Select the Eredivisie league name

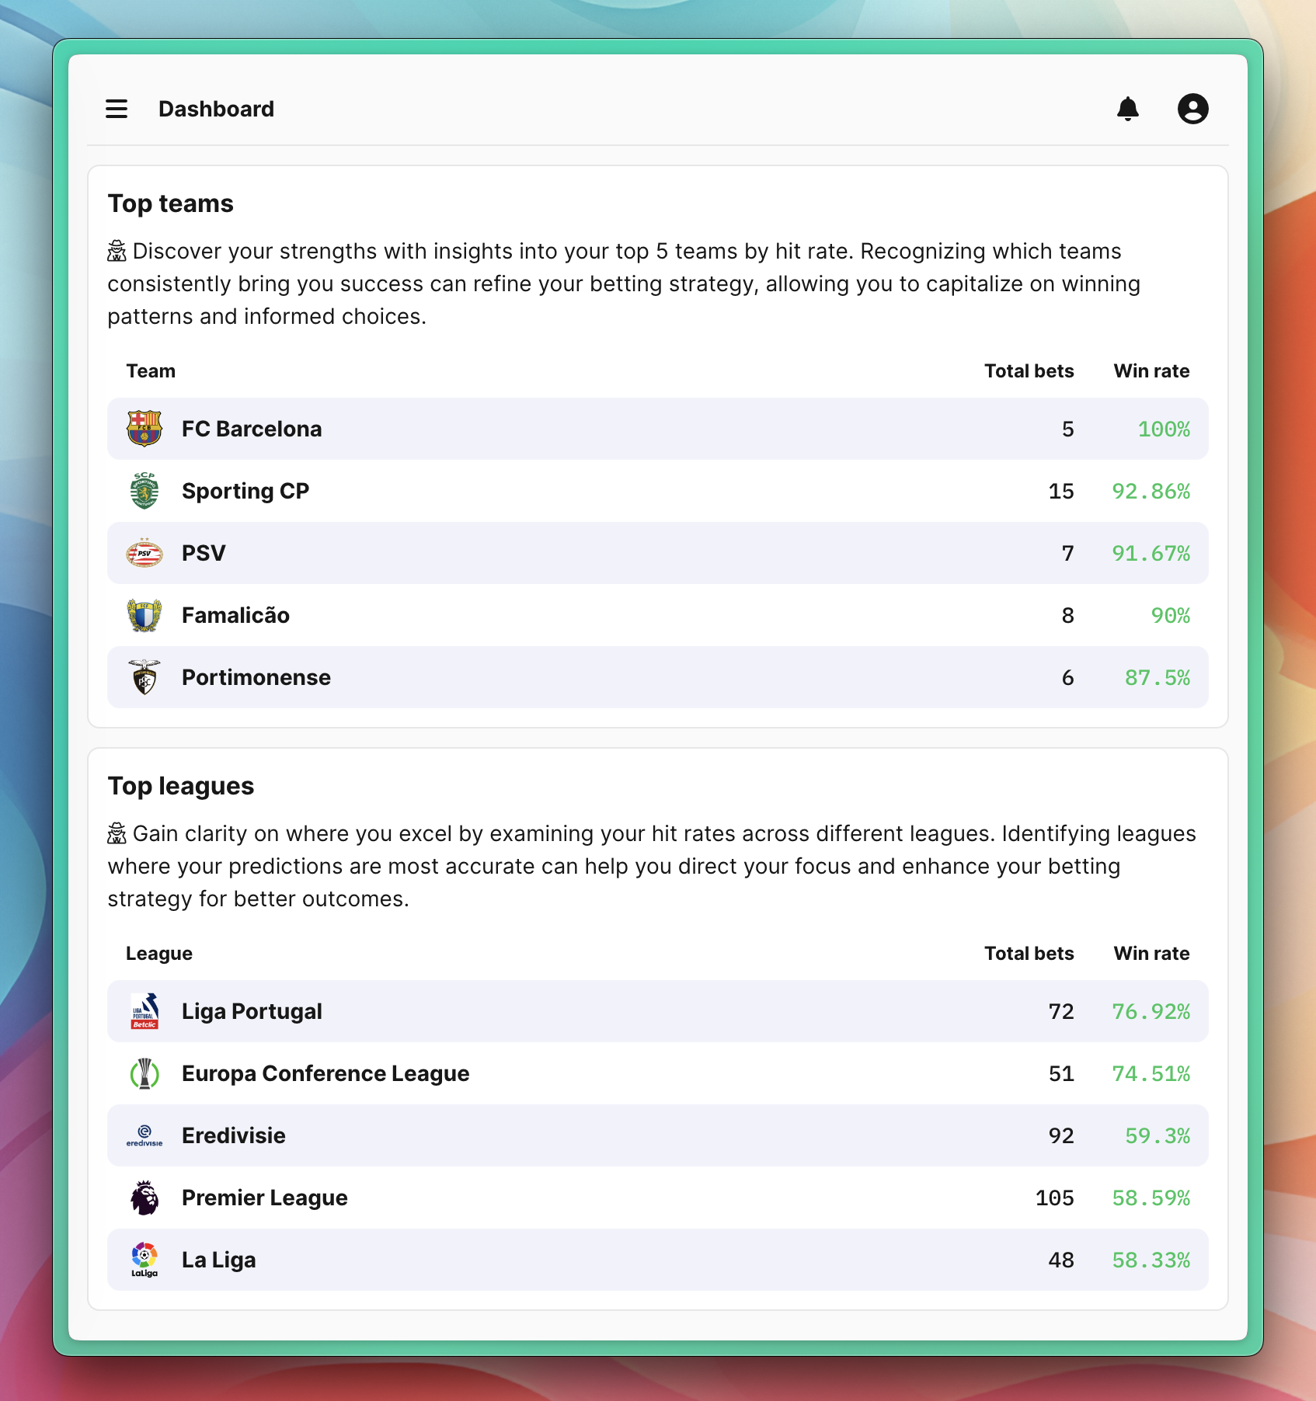point(234,1135)
